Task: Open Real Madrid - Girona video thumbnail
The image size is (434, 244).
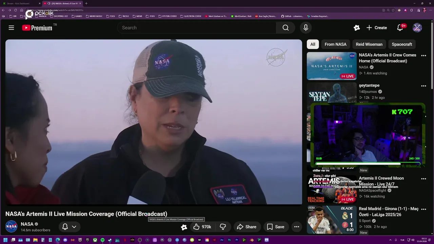Action: (x=332, y=220)
